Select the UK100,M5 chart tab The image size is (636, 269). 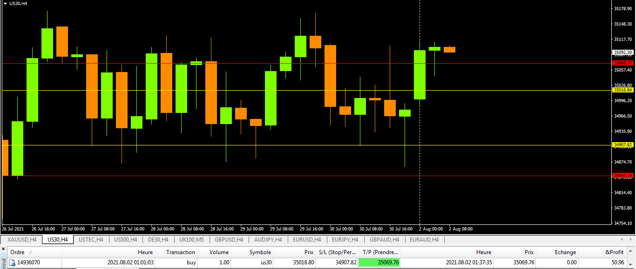point(191,240)
